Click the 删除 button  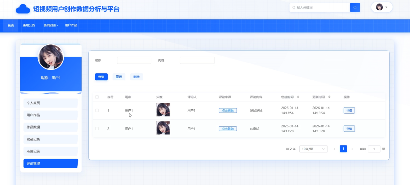point(136,77)
